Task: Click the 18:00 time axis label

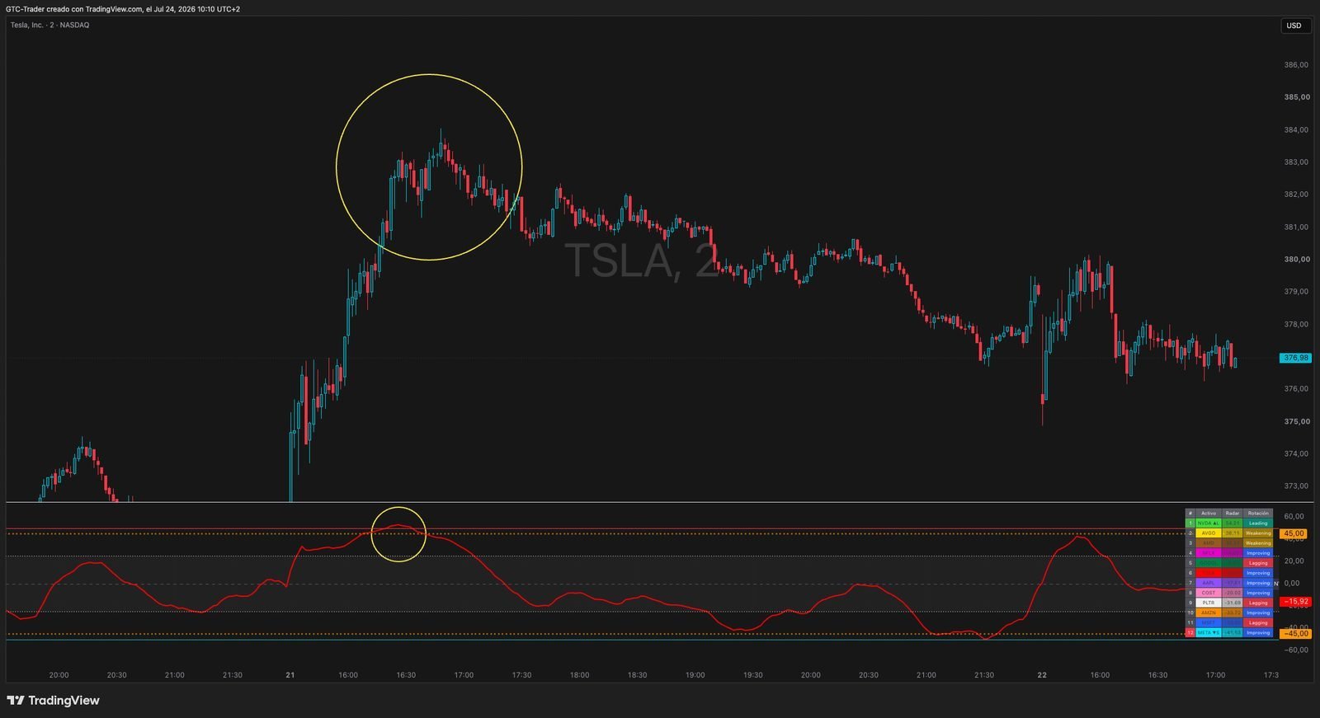Action: click(579, 675)
